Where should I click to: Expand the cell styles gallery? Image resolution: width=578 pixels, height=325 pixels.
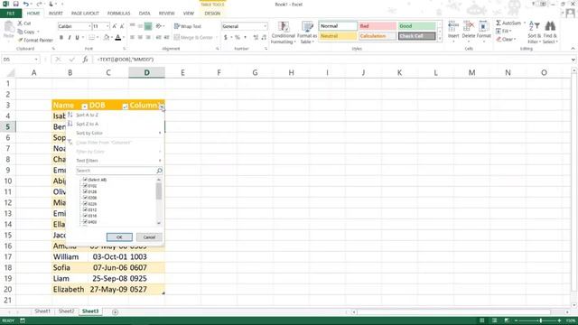440,39
